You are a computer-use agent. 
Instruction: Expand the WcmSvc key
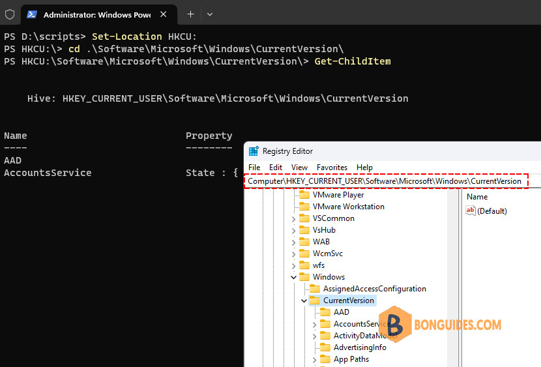click(293, 254)
